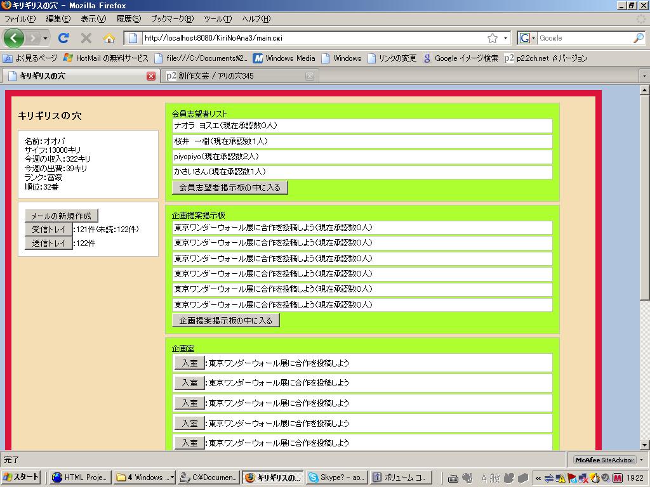Switch to HTML Proje.. taskbar item
Image resolution: width=650 pixels, height=487 pixels.
(81, 477)
